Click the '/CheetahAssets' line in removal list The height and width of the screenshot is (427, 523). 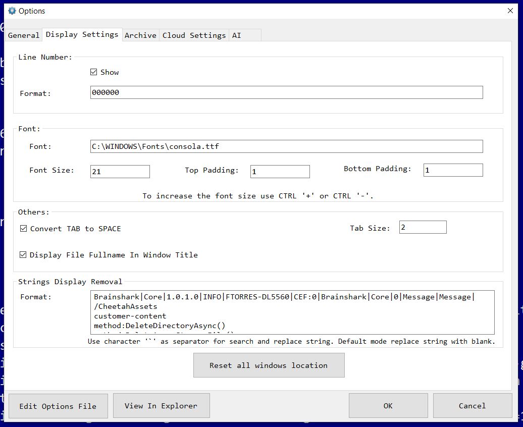pyautogui.click(x=125, y=306)
